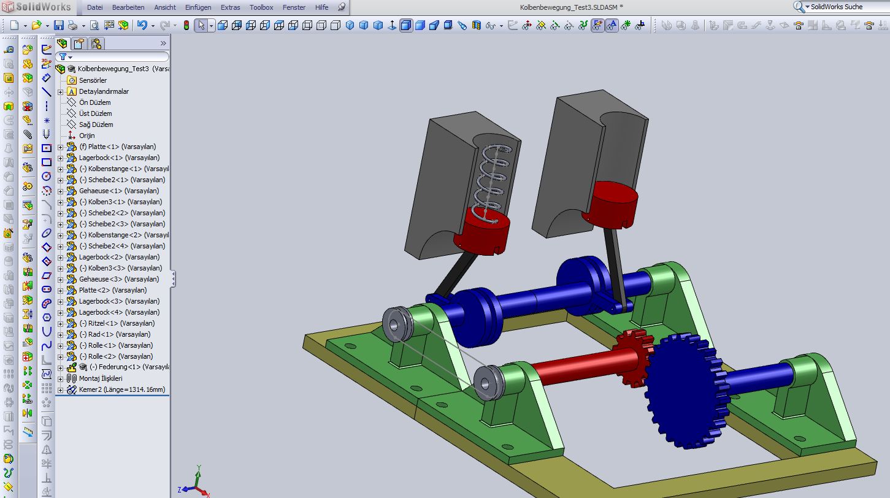Select Ön Düzlem plane in the tree
The height and width of the screenshot is (498, 890).
click(x=94, y=102)
